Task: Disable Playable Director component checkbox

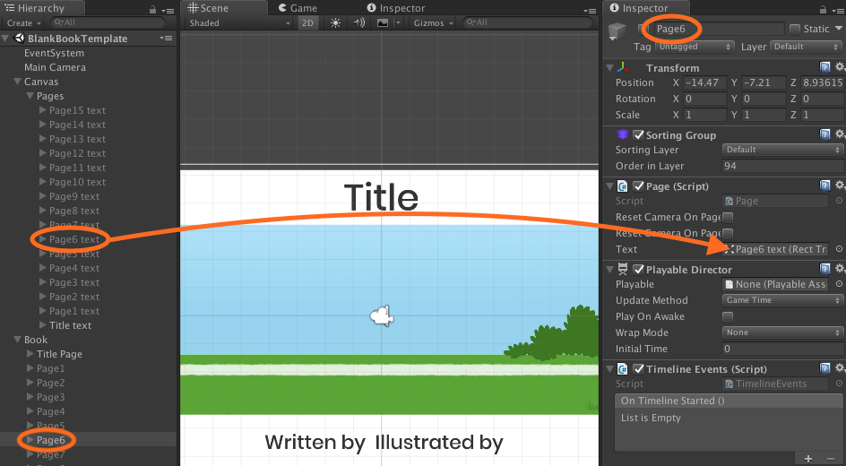Action: [638, 269]
